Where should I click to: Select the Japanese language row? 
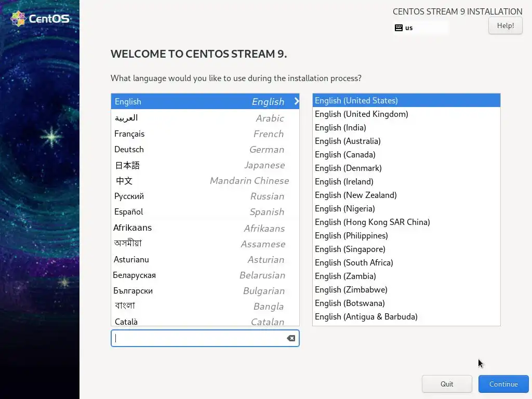pyautogui.click(x=205, y=165)
